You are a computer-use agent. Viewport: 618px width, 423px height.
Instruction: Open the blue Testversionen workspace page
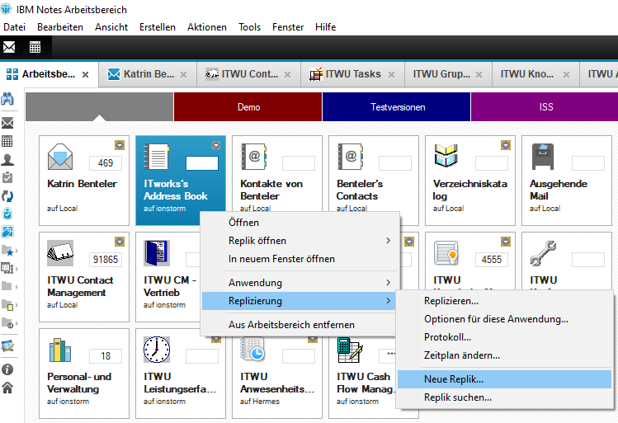[397, 106]
